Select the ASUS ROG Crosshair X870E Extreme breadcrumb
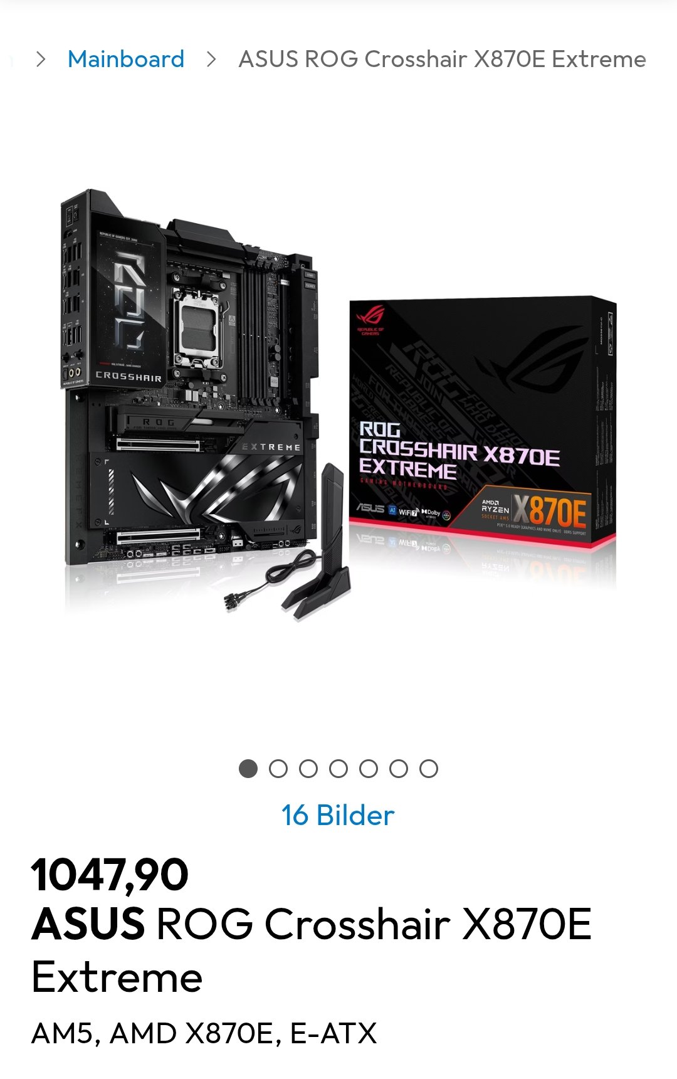Viewport: 677px width, 1079px height. [x=442, y=60]
